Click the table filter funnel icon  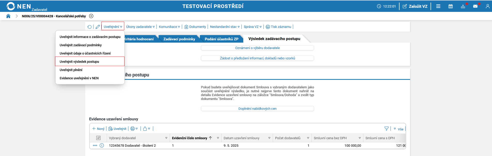(387, 129)
